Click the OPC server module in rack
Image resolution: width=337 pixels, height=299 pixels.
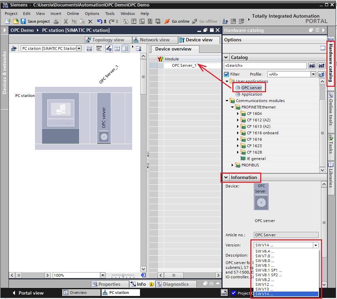click(x=104, y=118)
